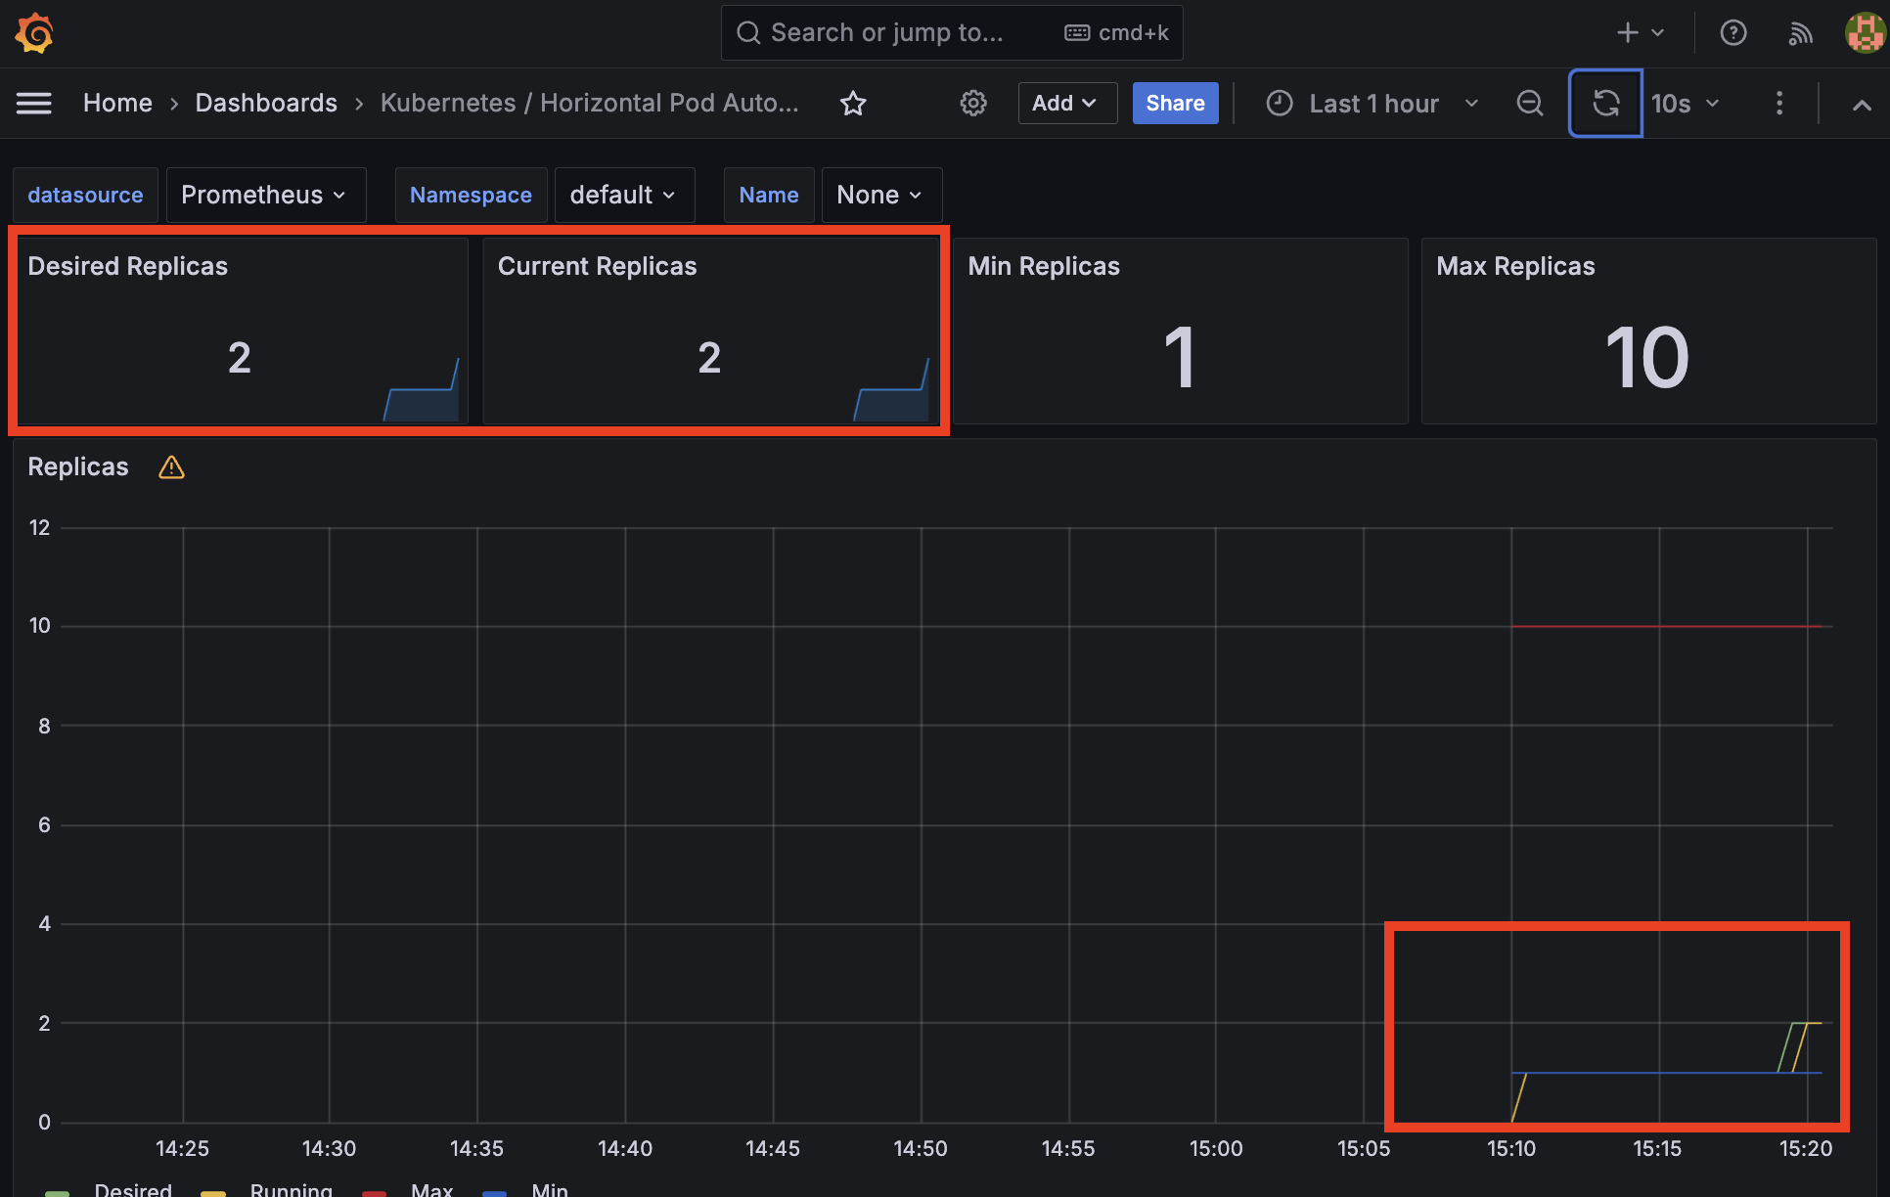This screenshot has height=1197, width=1890.
Task: Click the blue Share button
Action: [1175, 104]
